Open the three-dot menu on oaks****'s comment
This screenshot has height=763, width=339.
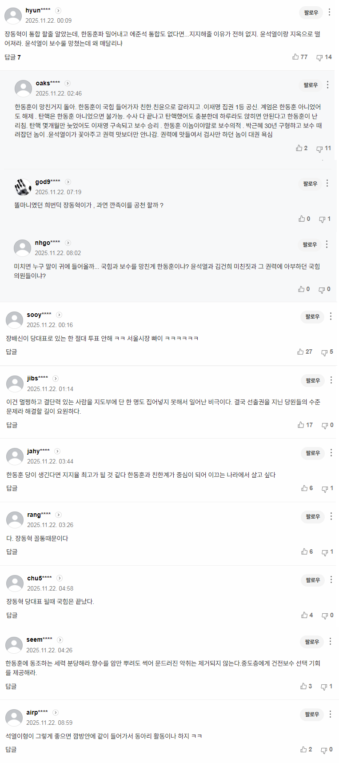[327, 85]
